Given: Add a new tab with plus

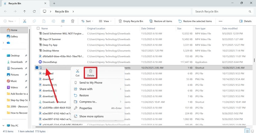Looking at the screenshot, I should click(54, 3).
